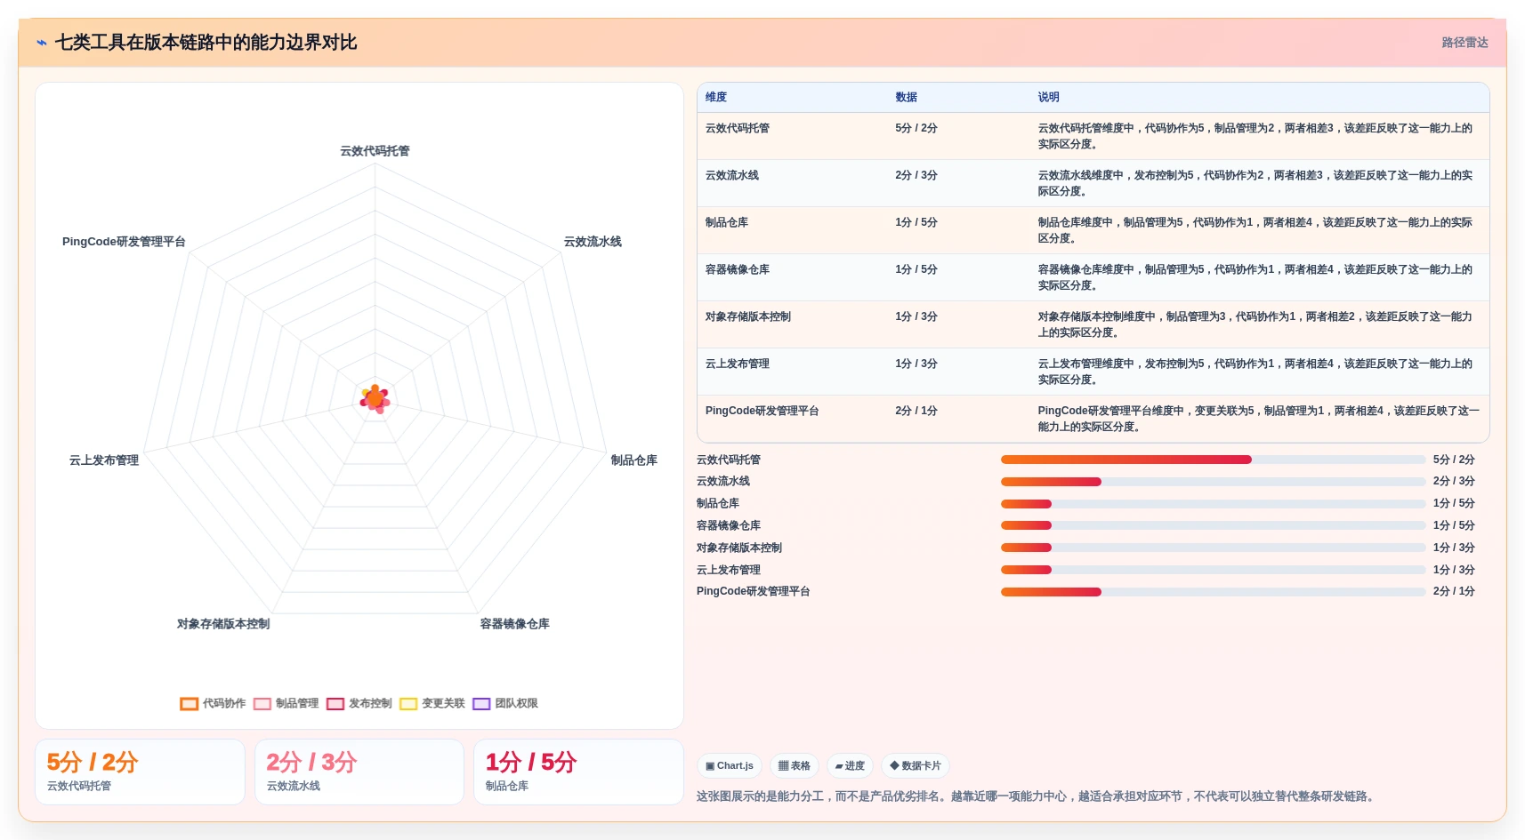Click the 制品仓库 progress bar
This screenshot has height=840, width=1525.
point(1213,503)
